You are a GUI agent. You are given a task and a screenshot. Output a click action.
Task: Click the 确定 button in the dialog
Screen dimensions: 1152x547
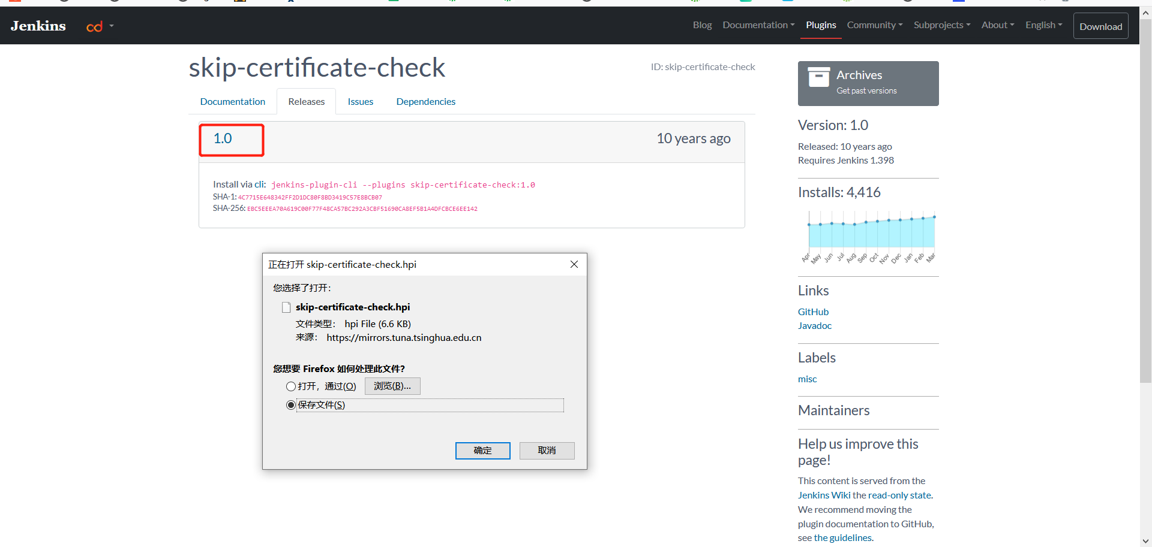pyautogui.click(x=482, y=450)
